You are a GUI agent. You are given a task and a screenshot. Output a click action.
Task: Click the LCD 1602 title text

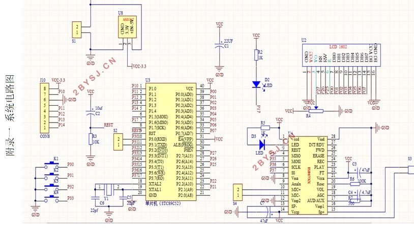pos(338,47)
